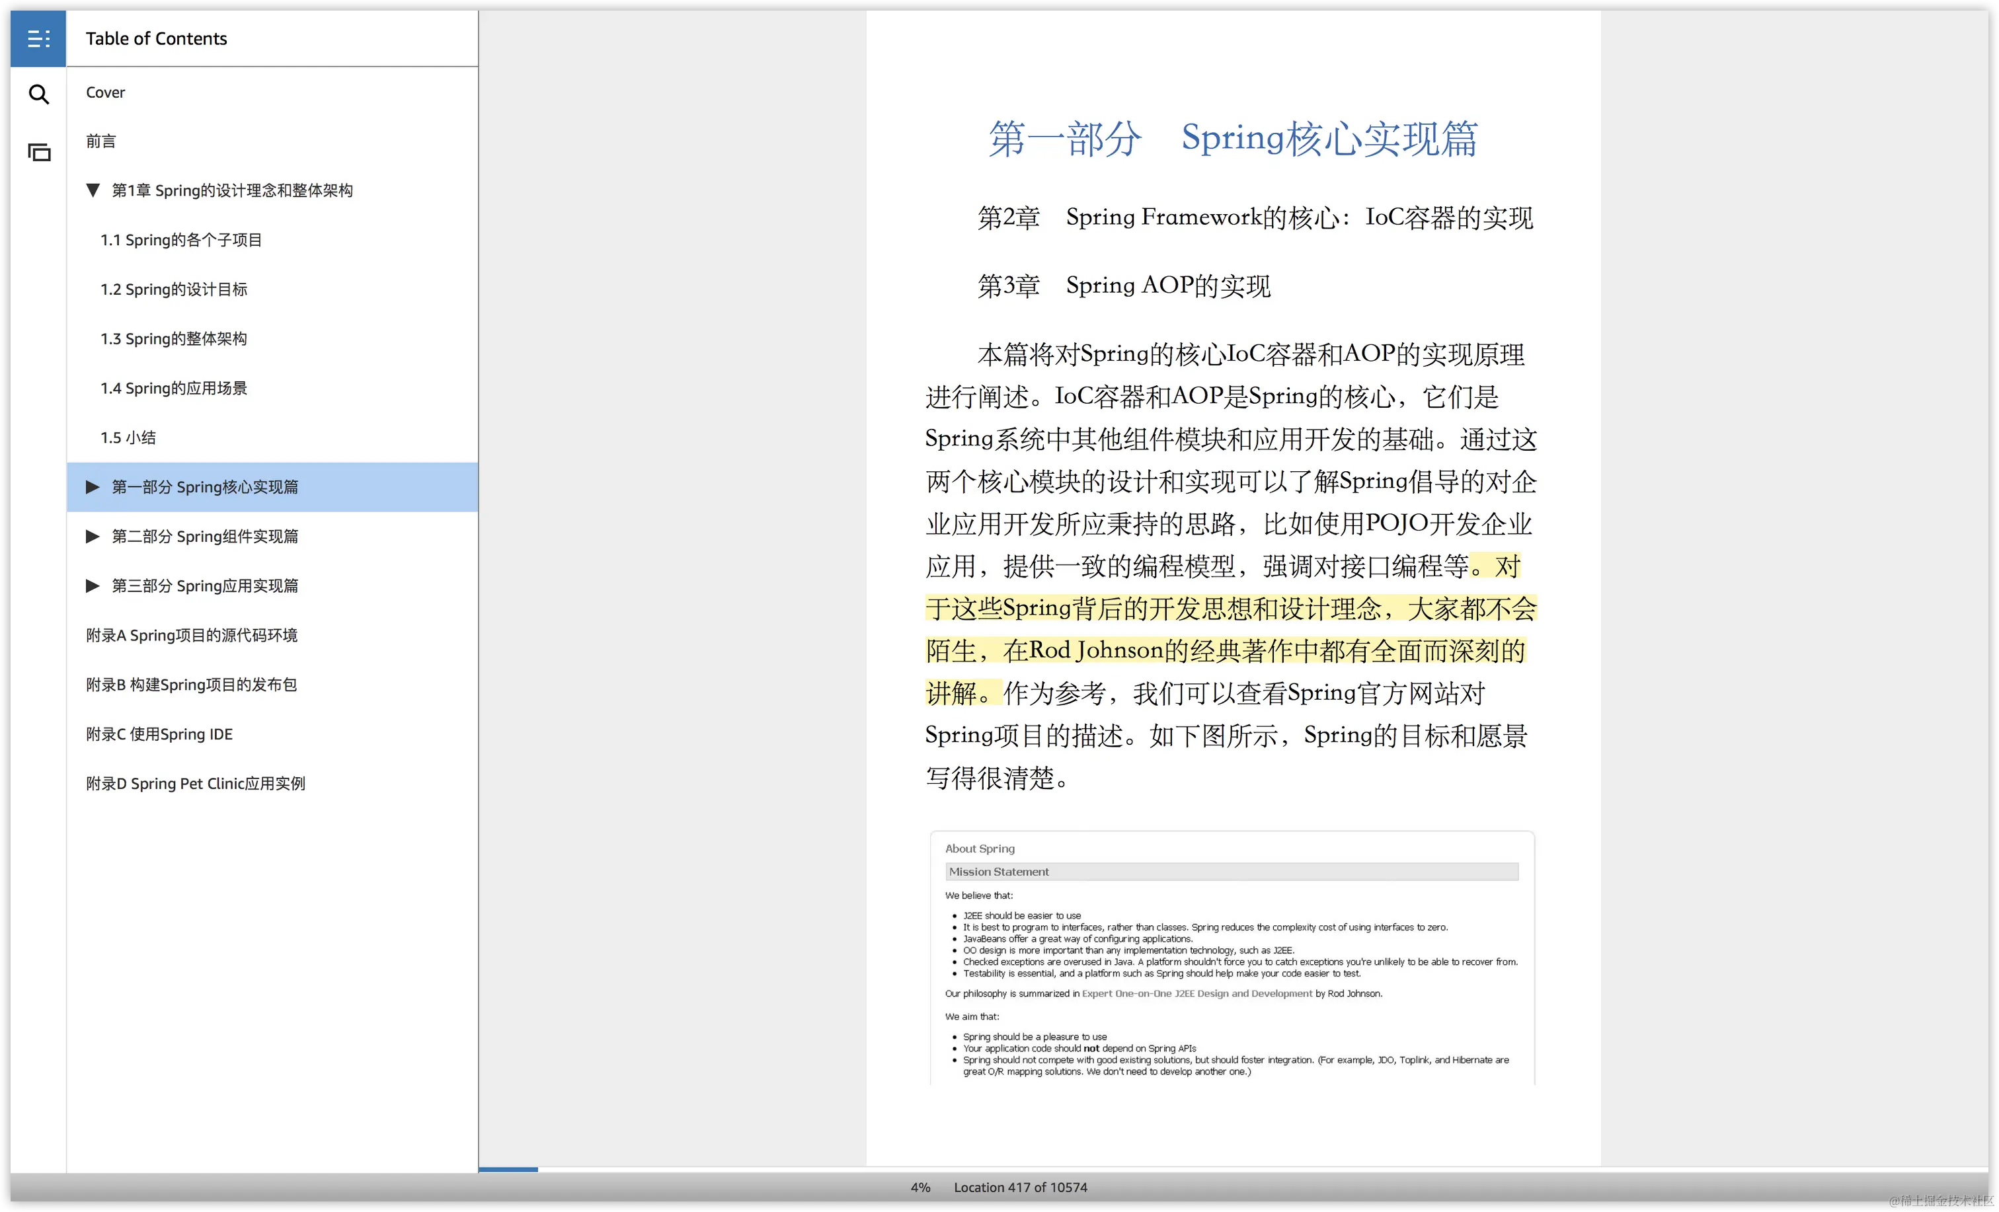The height and width of the screenshot is (1212, 1999).
Task: Expand the 第一部分 Spring核心实现篇 arrow
Action: [93, 487]
